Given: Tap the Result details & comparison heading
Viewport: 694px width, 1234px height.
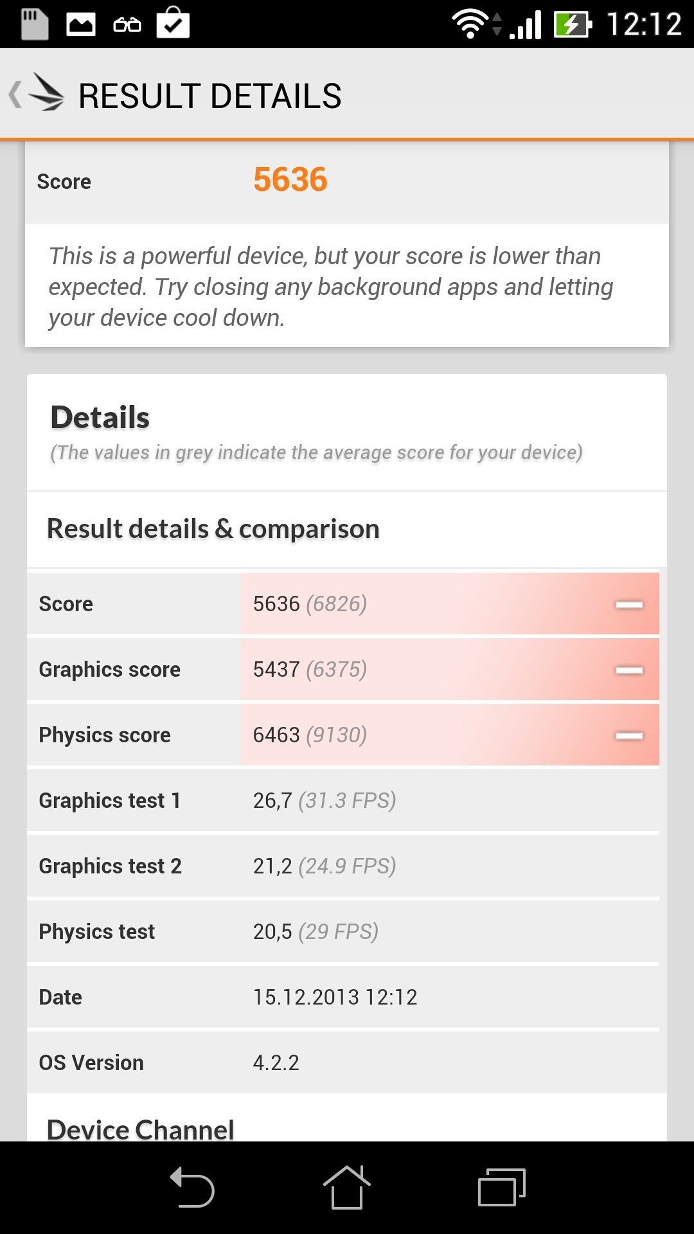Looking at the screenshot, I should coord(213,529).
